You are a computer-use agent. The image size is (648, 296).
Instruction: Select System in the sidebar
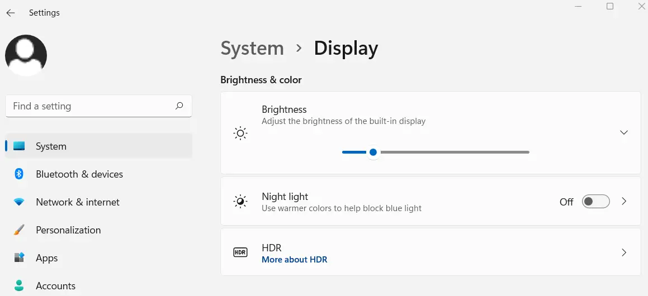pos(51,146)
